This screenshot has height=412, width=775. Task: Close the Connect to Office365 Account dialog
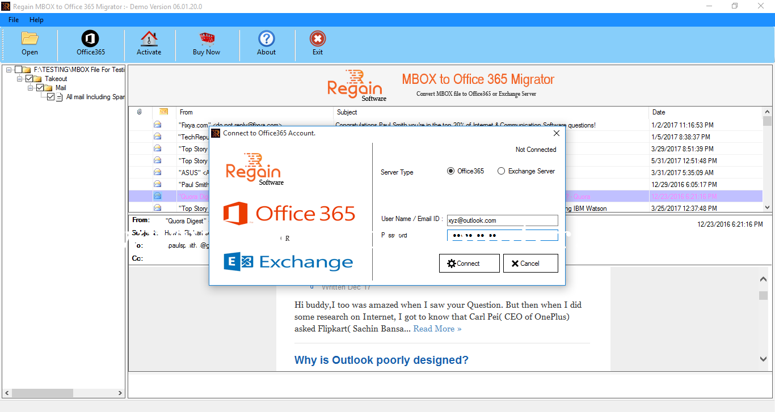(x=556, y=133)
